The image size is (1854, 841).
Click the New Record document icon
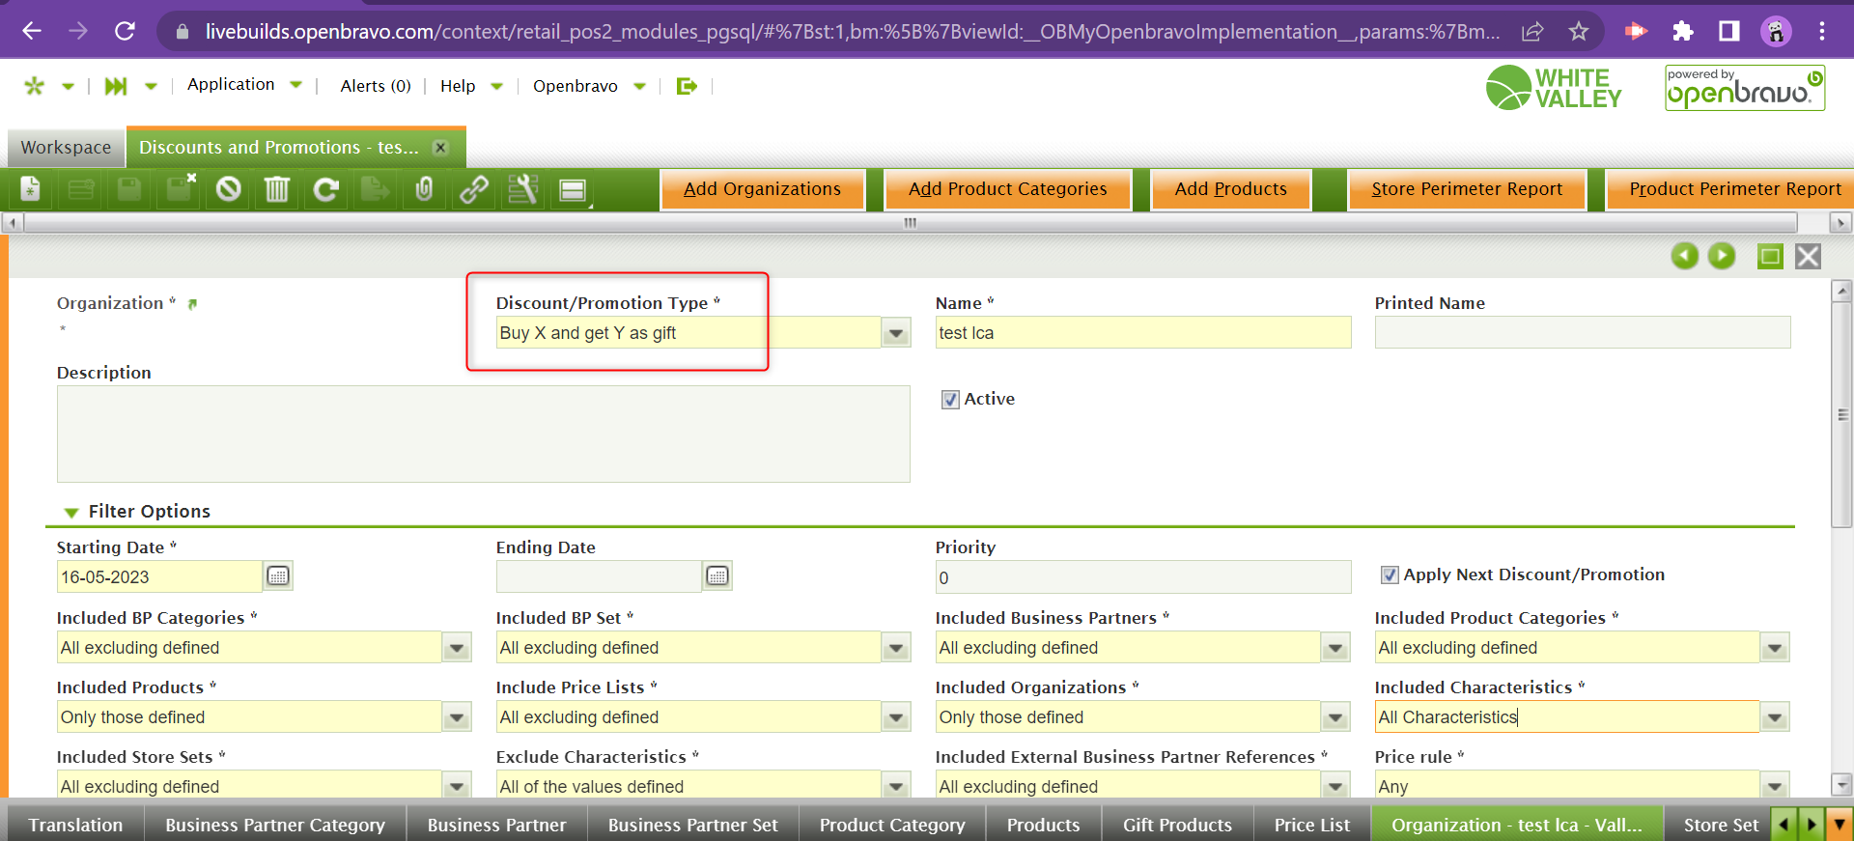click(x=31, y=189)
